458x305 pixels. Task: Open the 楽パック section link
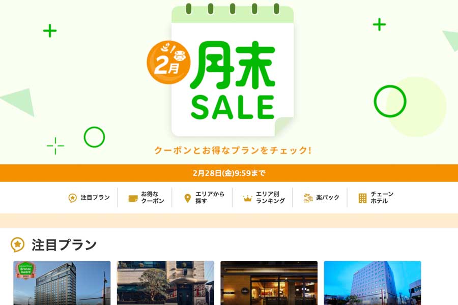coord(321,198)
